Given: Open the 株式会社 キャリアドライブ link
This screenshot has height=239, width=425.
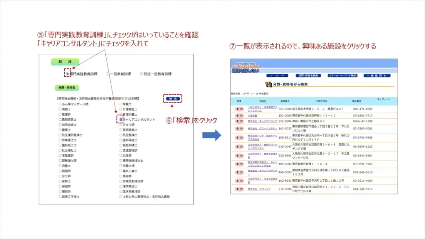Looking at the screenshot, I should pyautogui.click(x=262, y=122).
